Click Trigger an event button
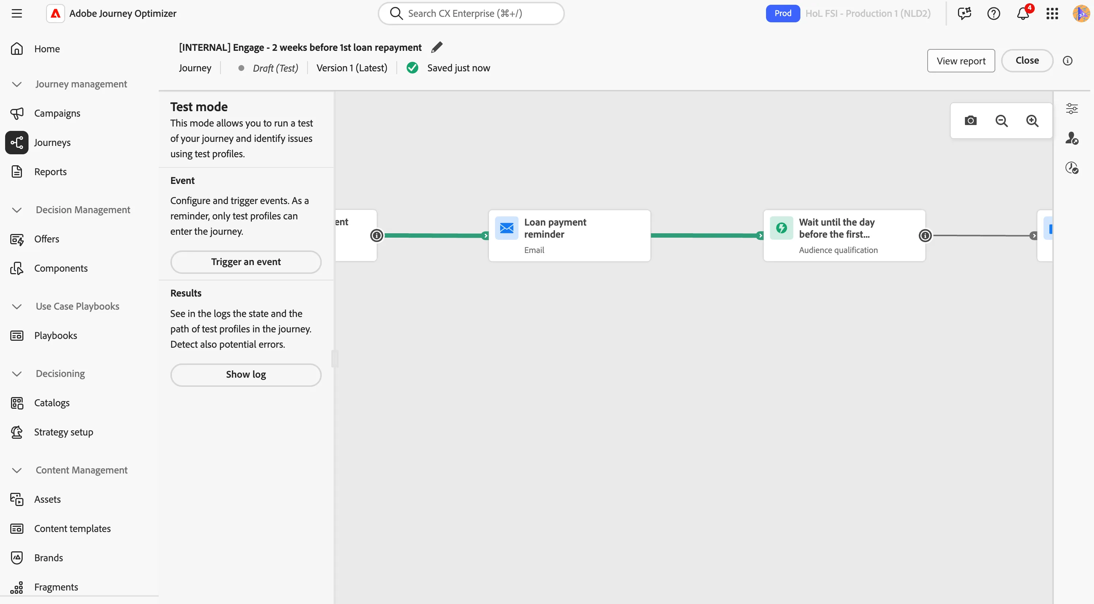The height and width of the screenshot is (604, 1094). pos(246,262)
